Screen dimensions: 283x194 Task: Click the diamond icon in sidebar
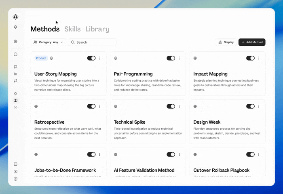(15, 93)
